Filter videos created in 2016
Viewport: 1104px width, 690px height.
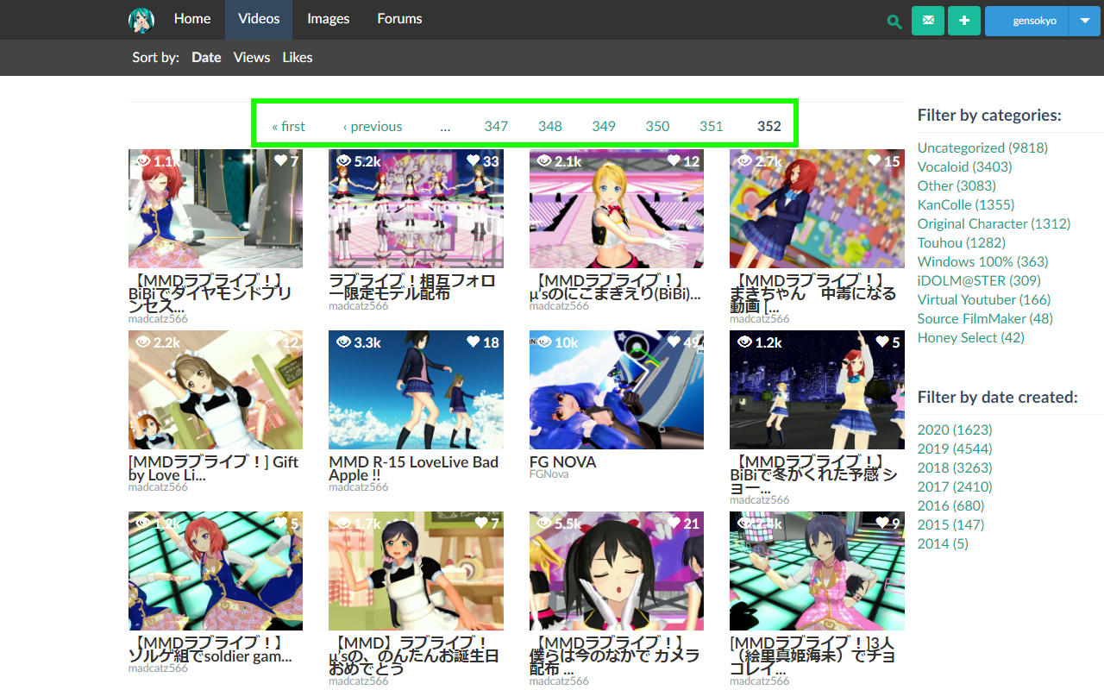(951, 506)
